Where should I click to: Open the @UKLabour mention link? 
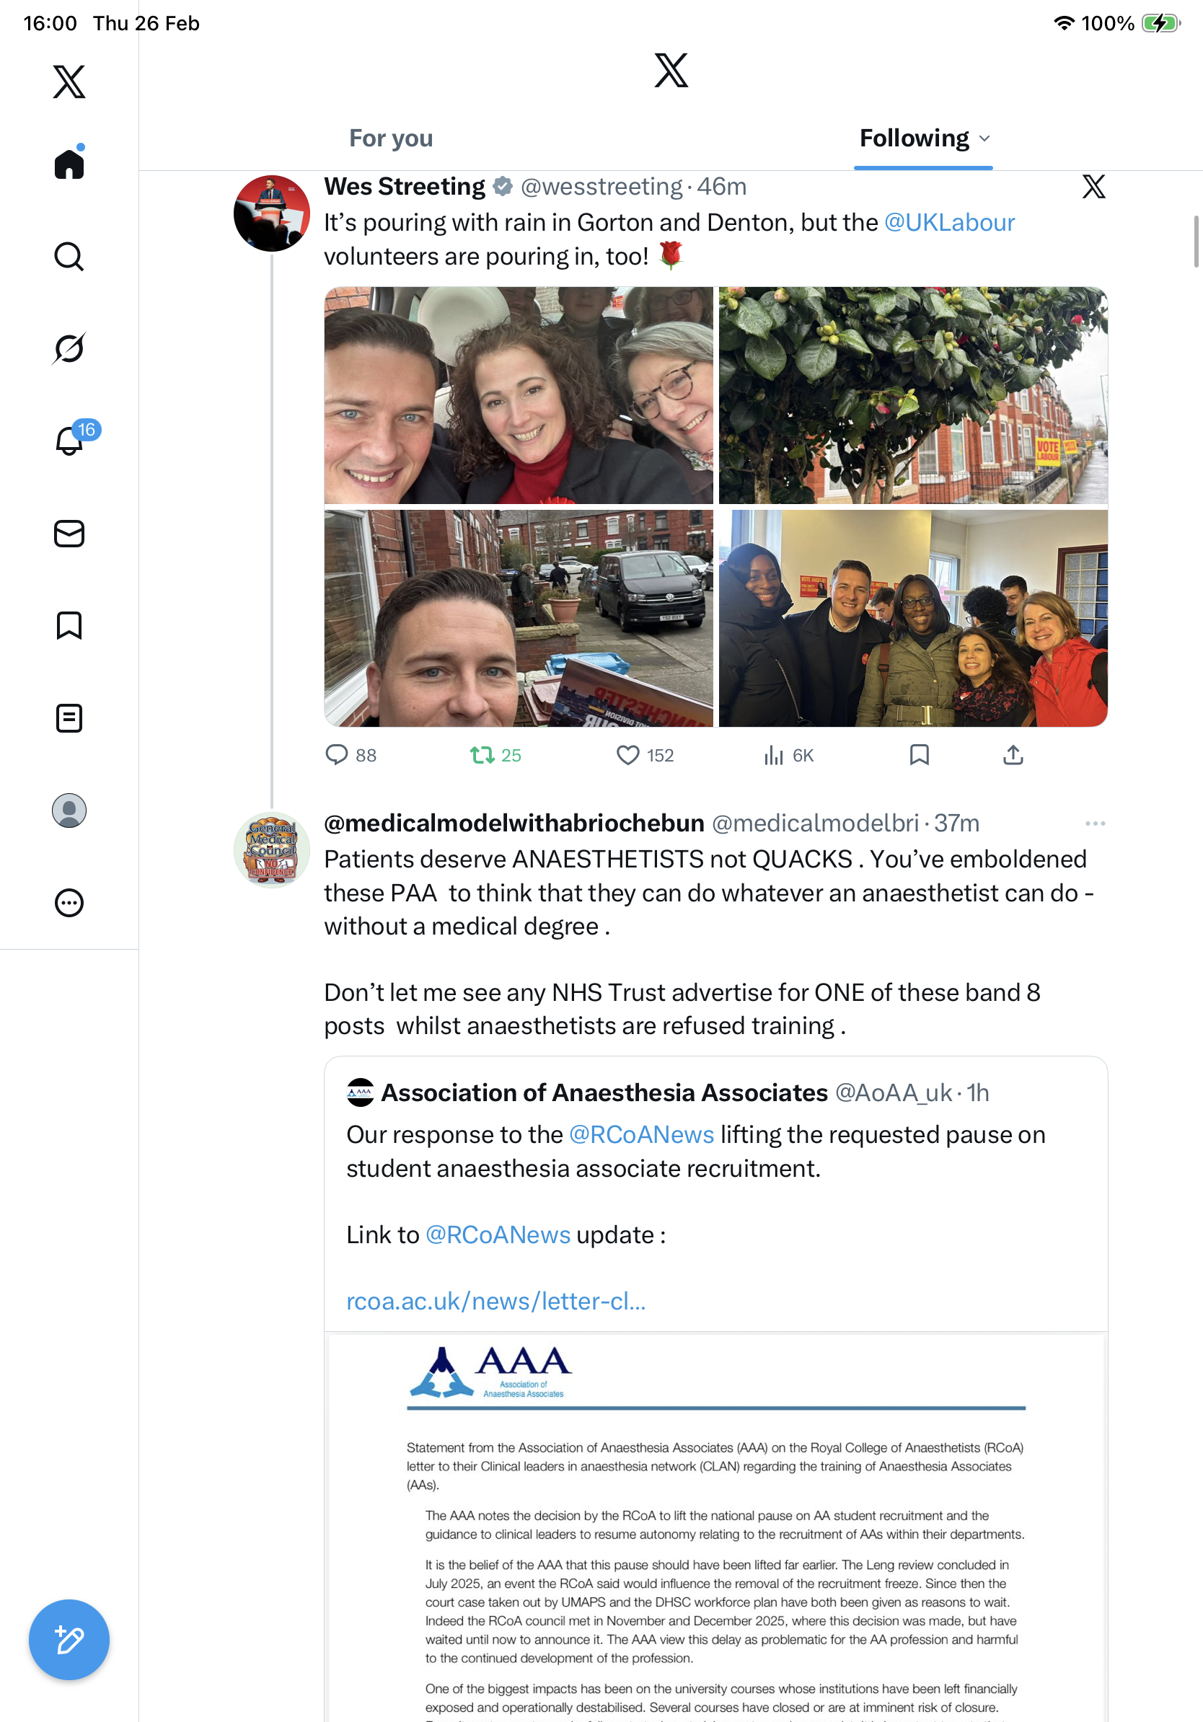click(x=948, y=223)
